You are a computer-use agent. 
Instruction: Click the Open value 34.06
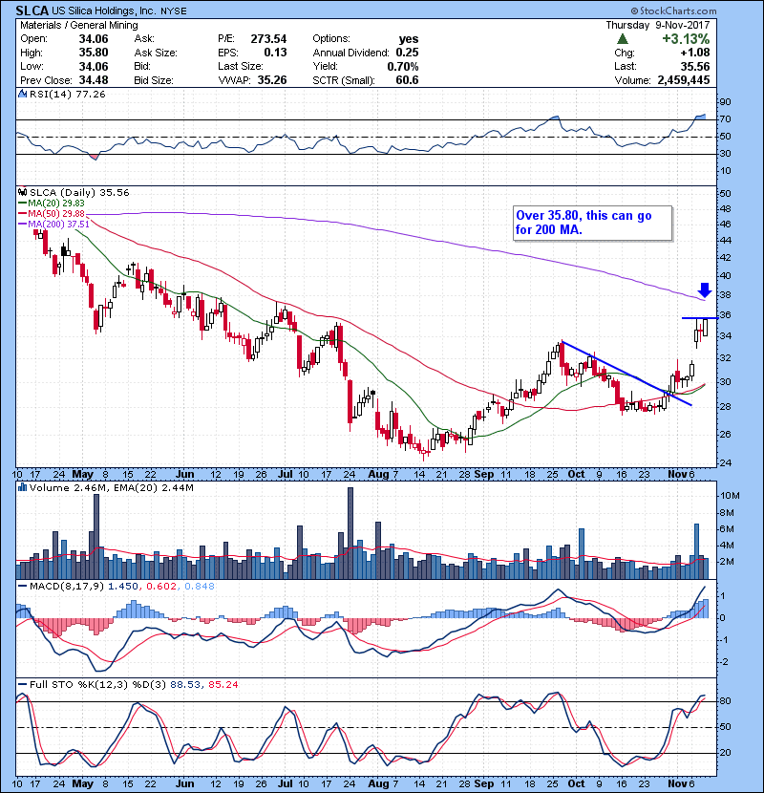[94, 39]
